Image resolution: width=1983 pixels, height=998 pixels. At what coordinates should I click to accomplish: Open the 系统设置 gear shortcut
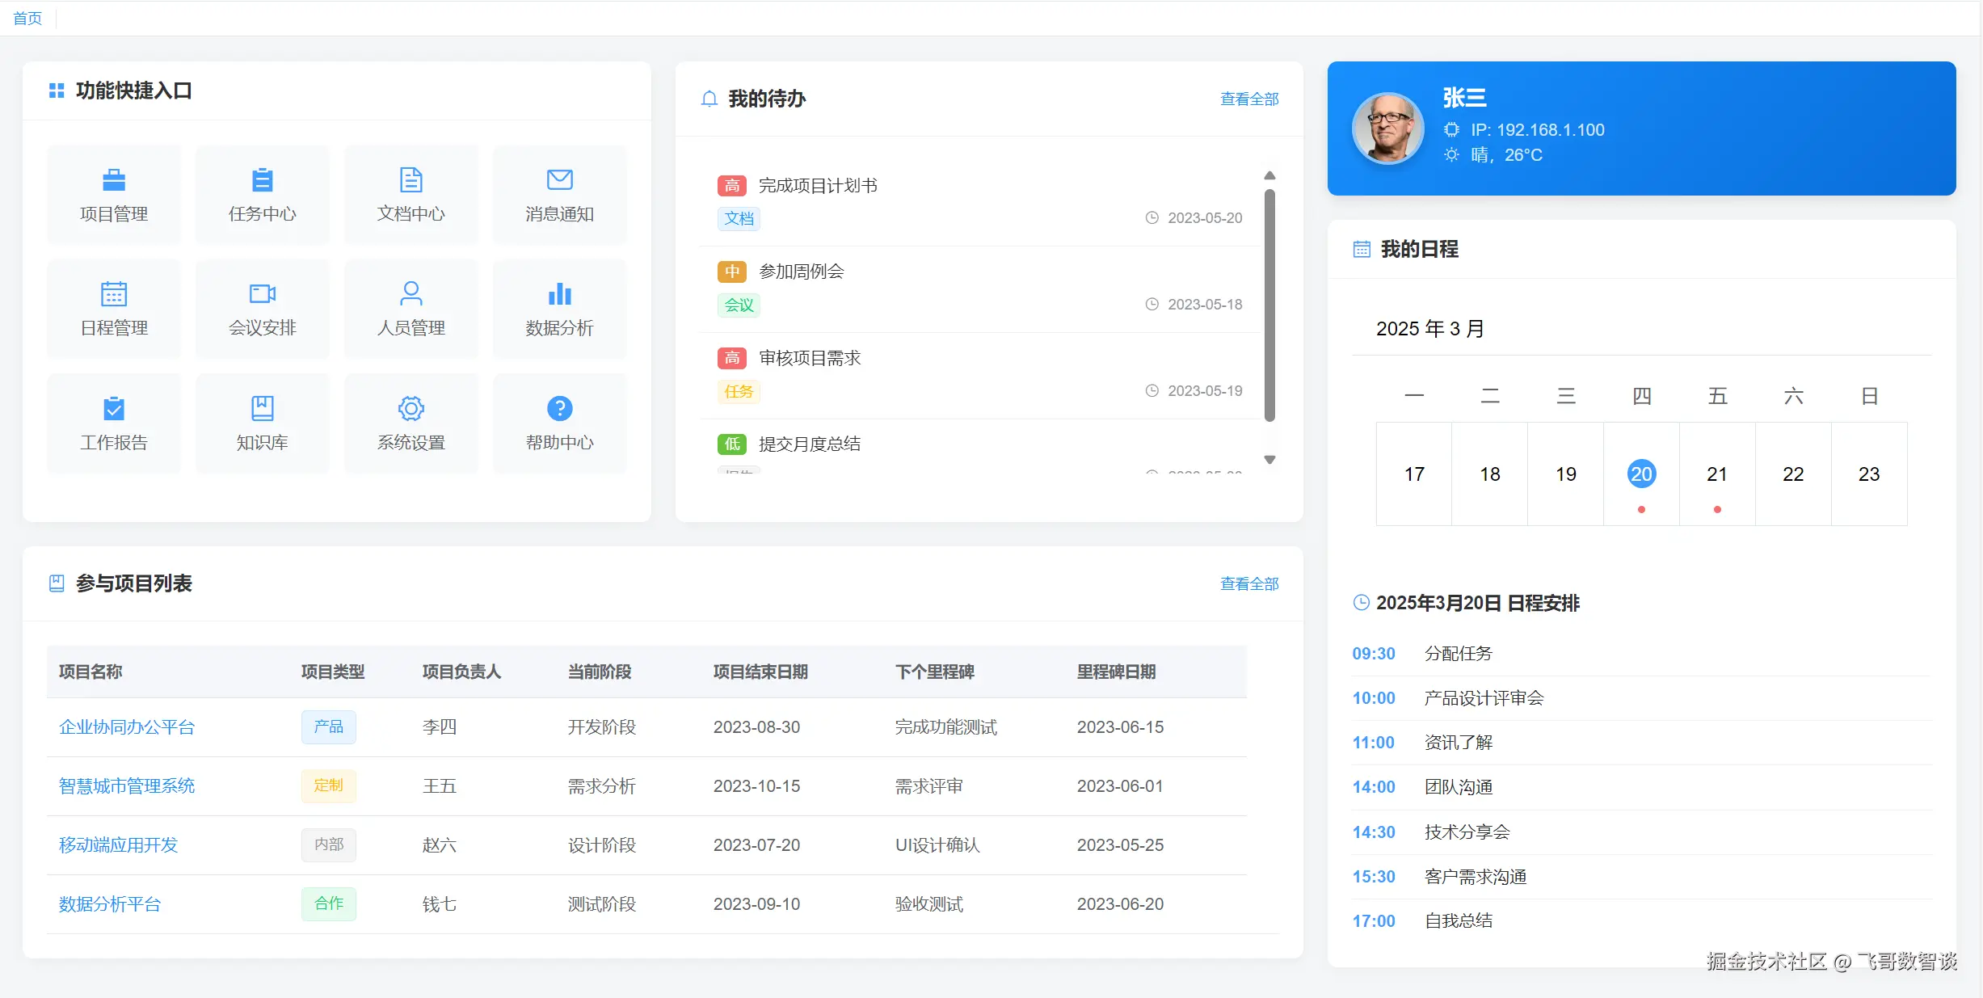(411, 423)
